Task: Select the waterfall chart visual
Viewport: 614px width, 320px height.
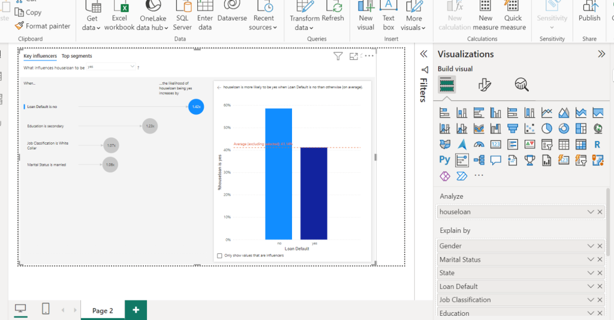Action: click(x=496, y=128)
